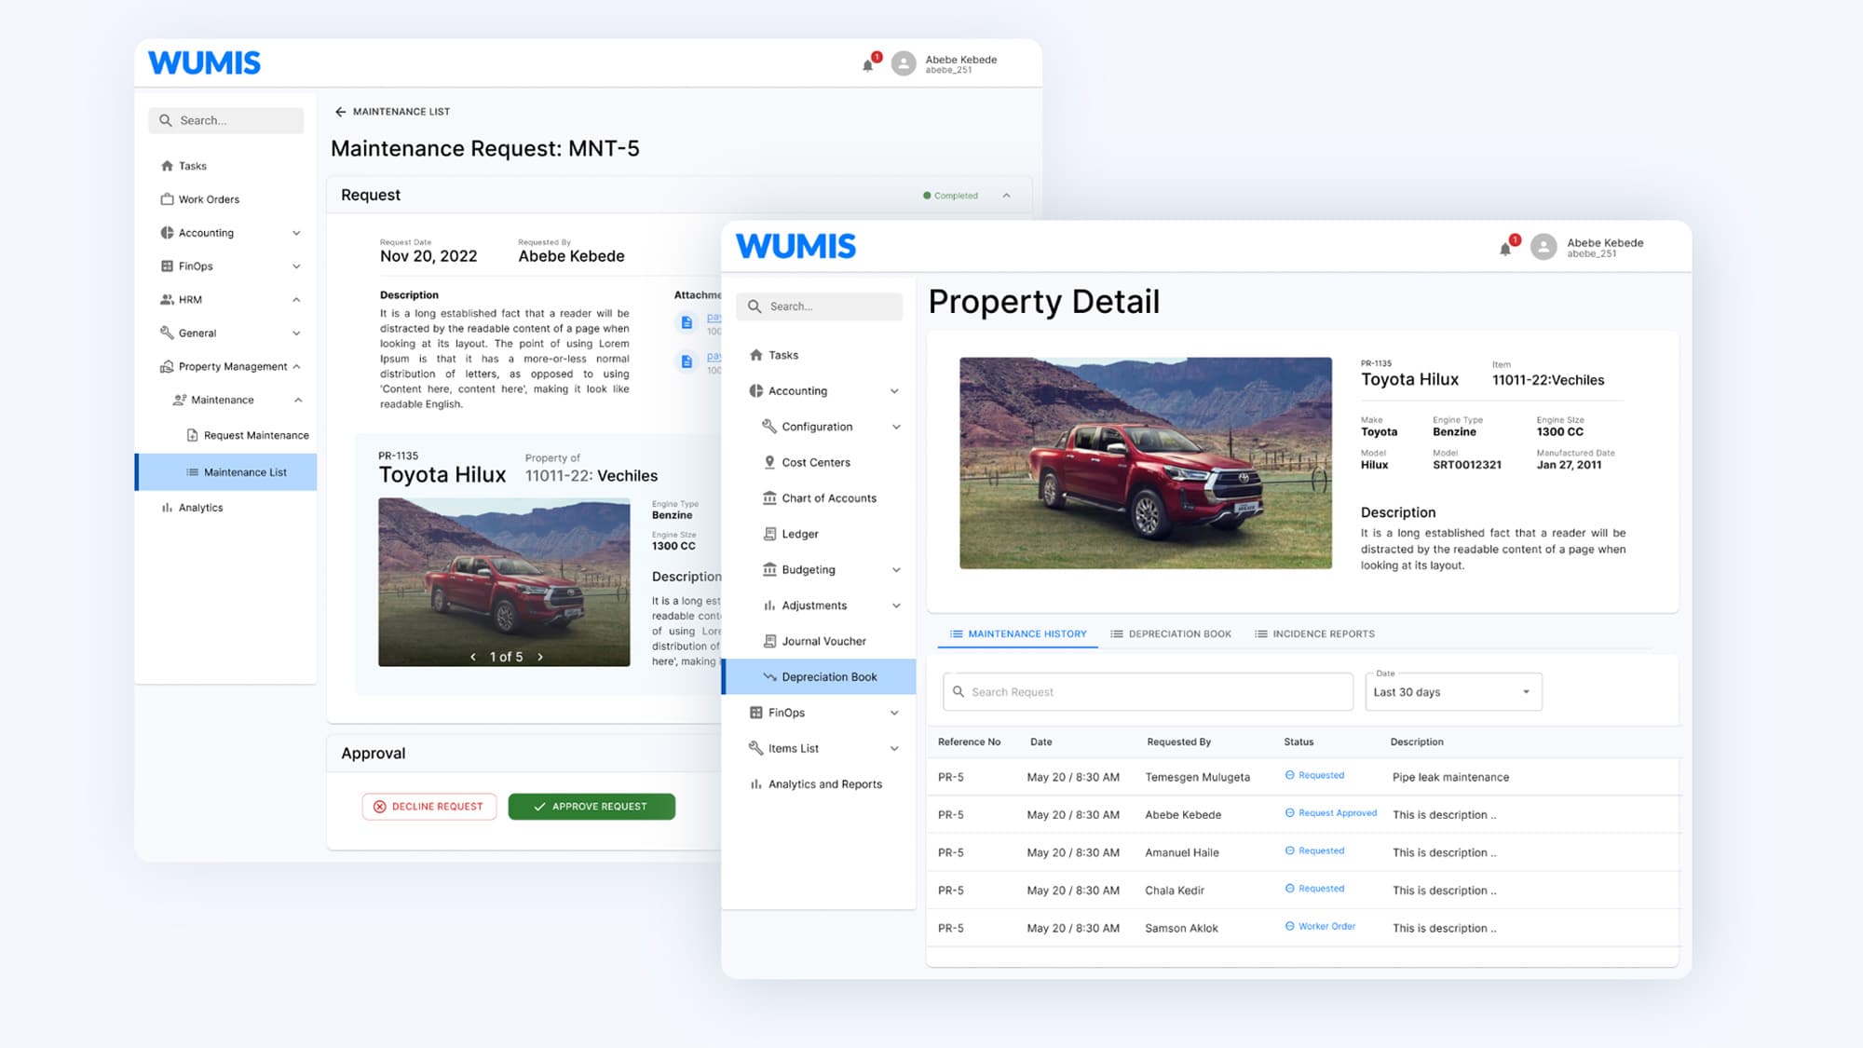The height and width of the screenshot is (1048, 1863).
Task: Click Analytics bar chart icon
Action: [167, 508]
